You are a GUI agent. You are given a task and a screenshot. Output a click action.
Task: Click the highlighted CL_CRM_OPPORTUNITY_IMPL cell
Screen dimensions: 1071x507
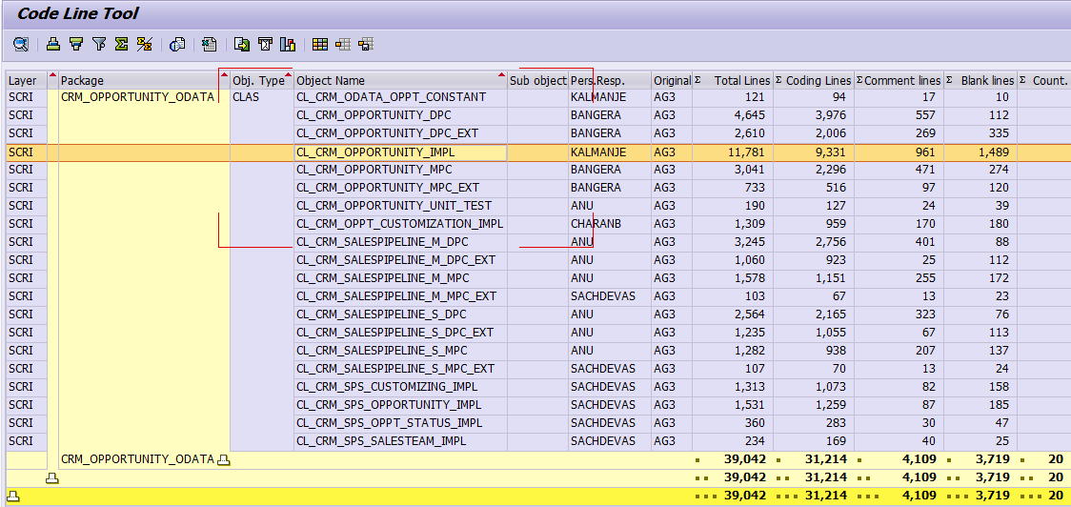pos(401,152)
